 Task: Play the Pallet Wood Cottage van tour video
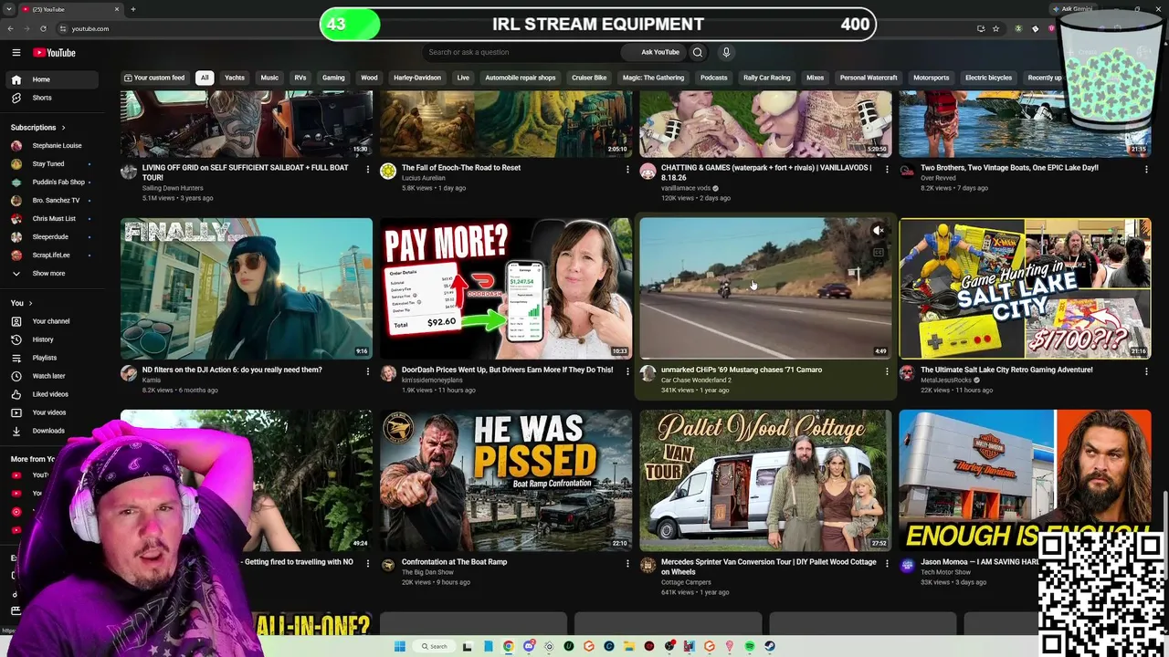(x=765, y=480)
